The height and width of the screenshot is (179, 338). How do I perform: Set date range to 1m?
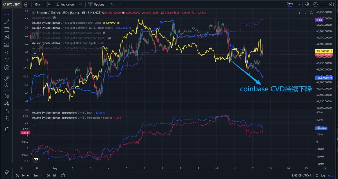pyautogui.click(x=42, y=175)
